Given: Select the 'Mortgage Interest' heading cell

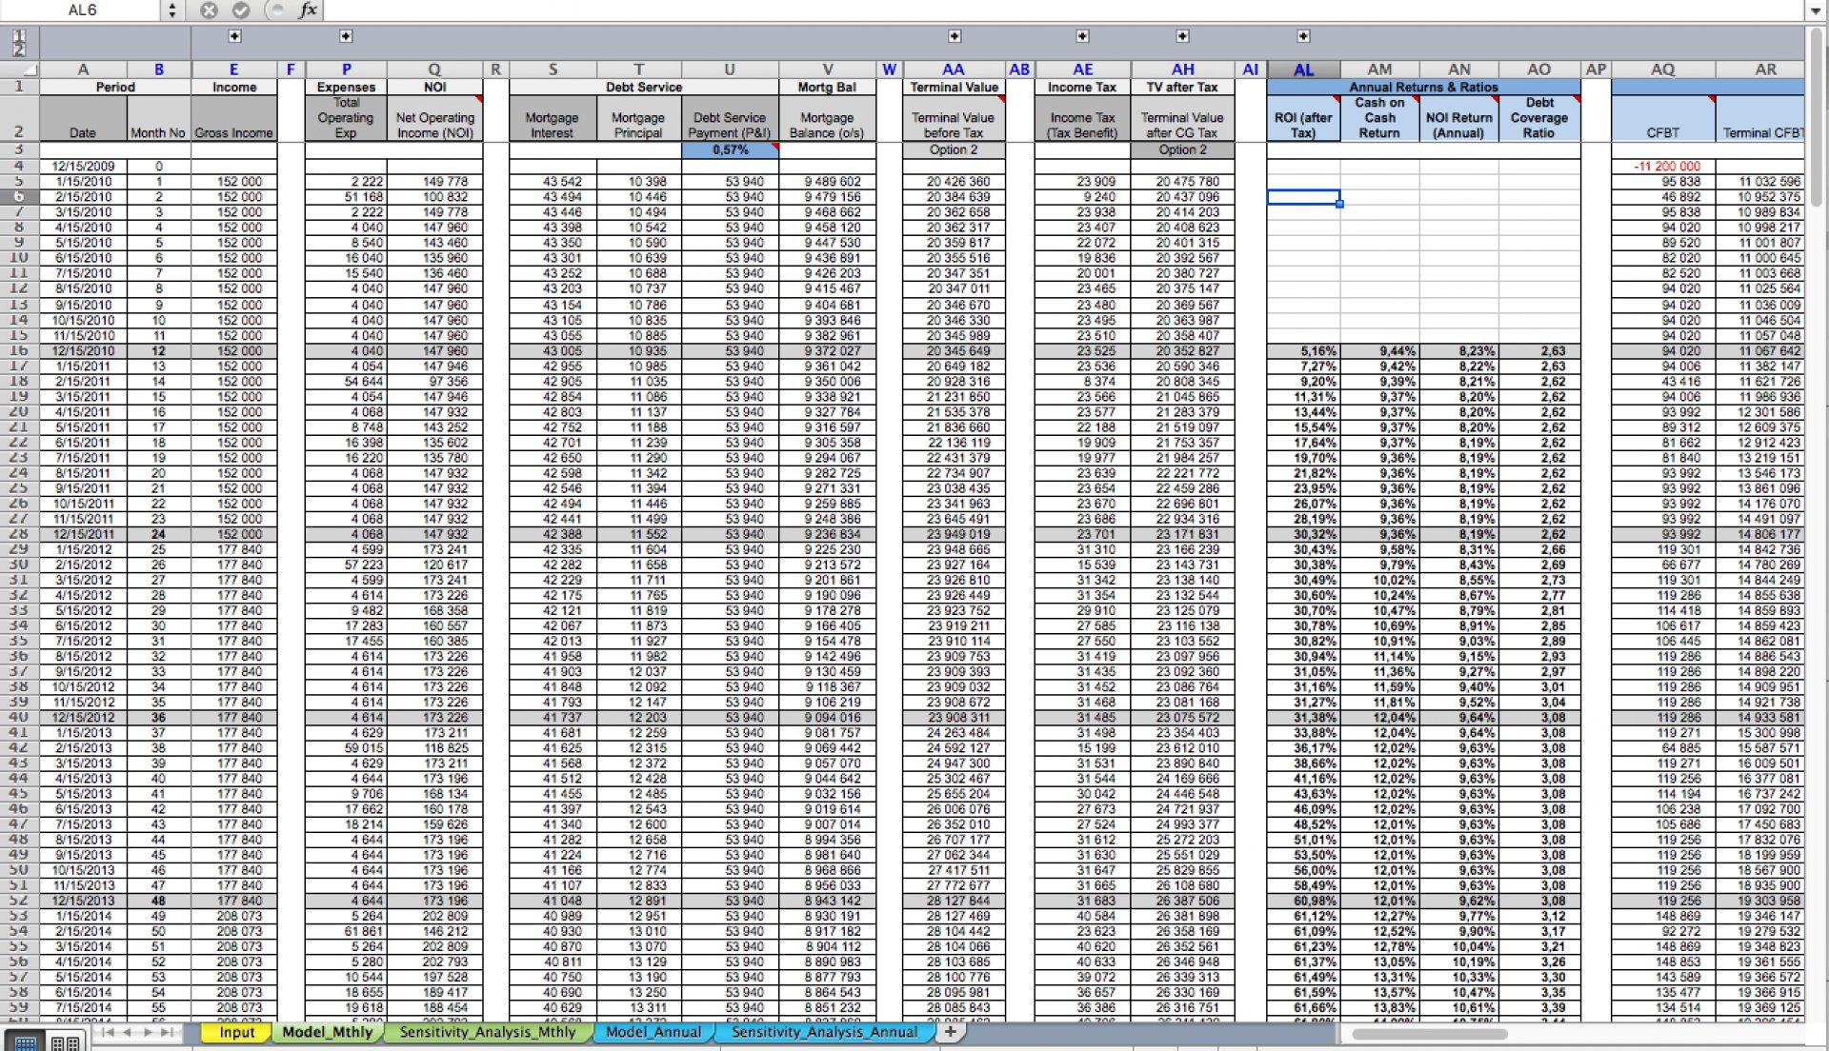Looking at the screenshot, I should (553, 118).
